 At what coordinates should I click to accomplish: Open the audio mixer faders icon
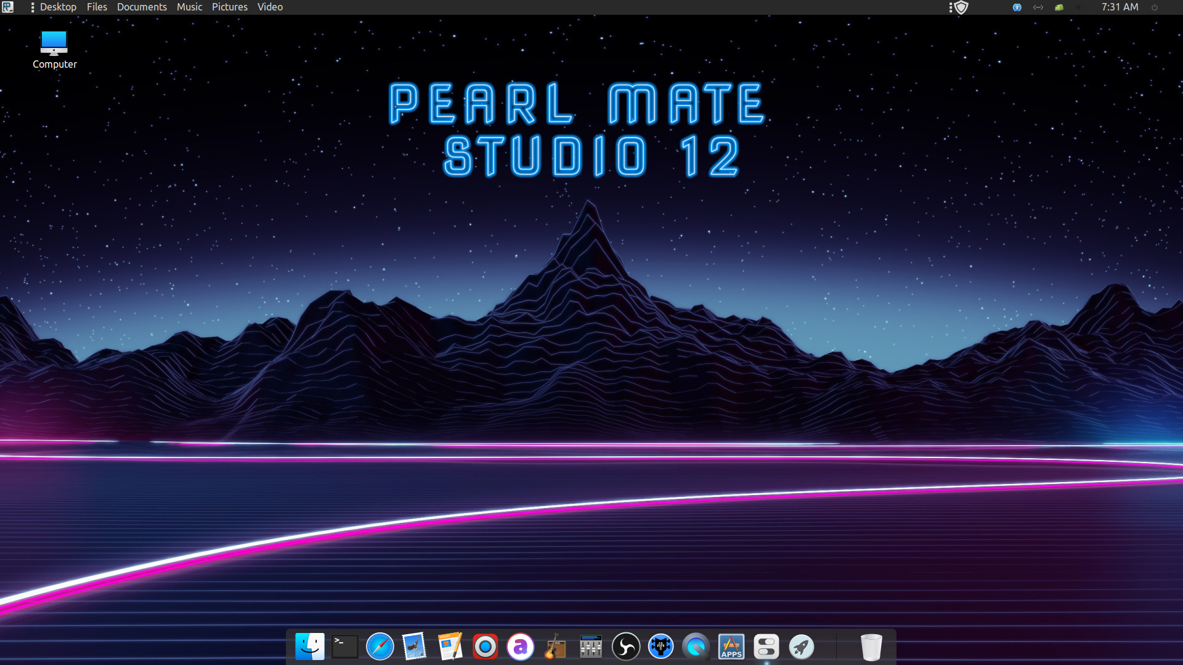point(590,647)
